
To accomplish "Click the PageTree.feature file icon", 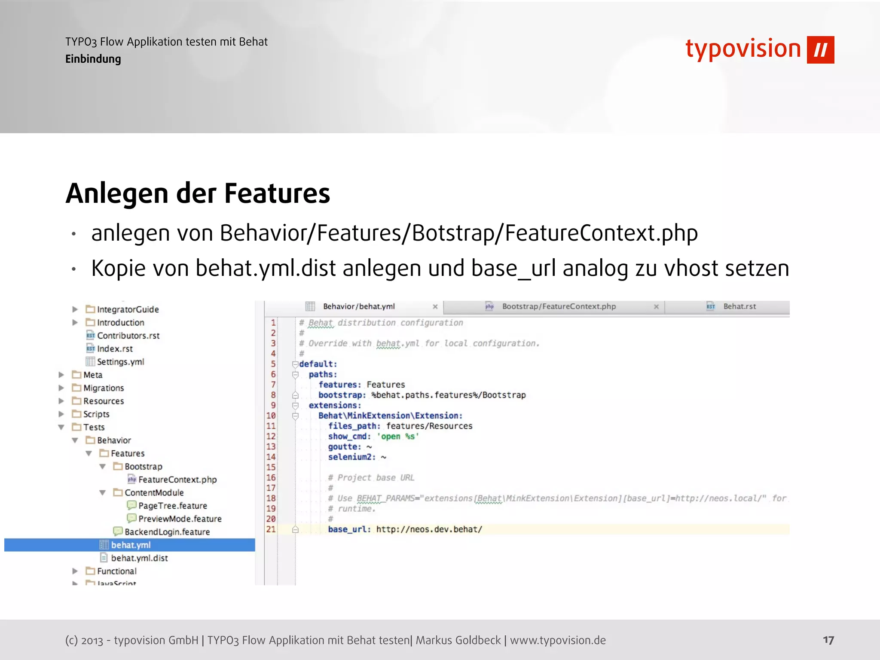I will coord(131,506).
